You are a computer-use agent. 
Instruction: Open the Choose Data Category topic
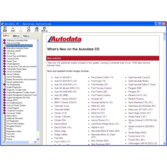[15, 124]
